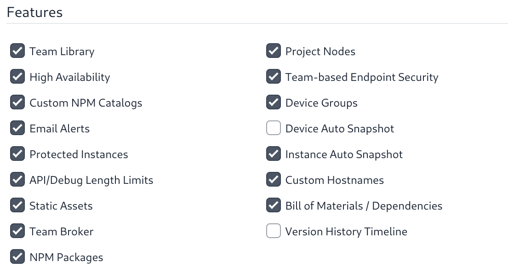Uncheck Custom Hostnames
508x273 pixels.
[273, 180]
